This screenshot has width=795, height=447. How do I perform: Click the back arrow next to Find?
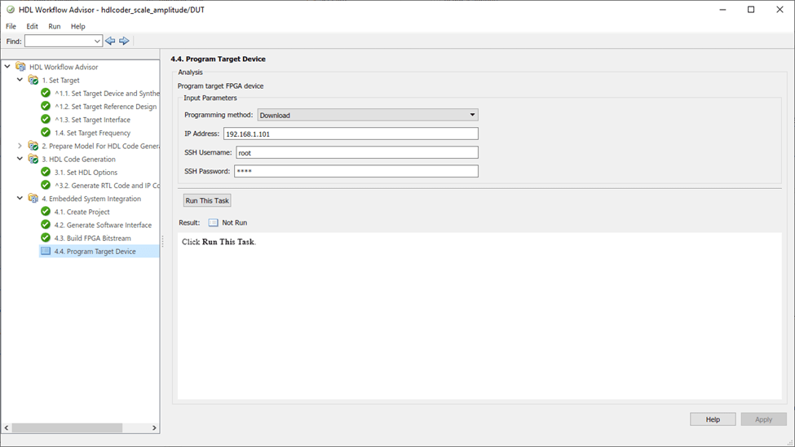[110, 41]
